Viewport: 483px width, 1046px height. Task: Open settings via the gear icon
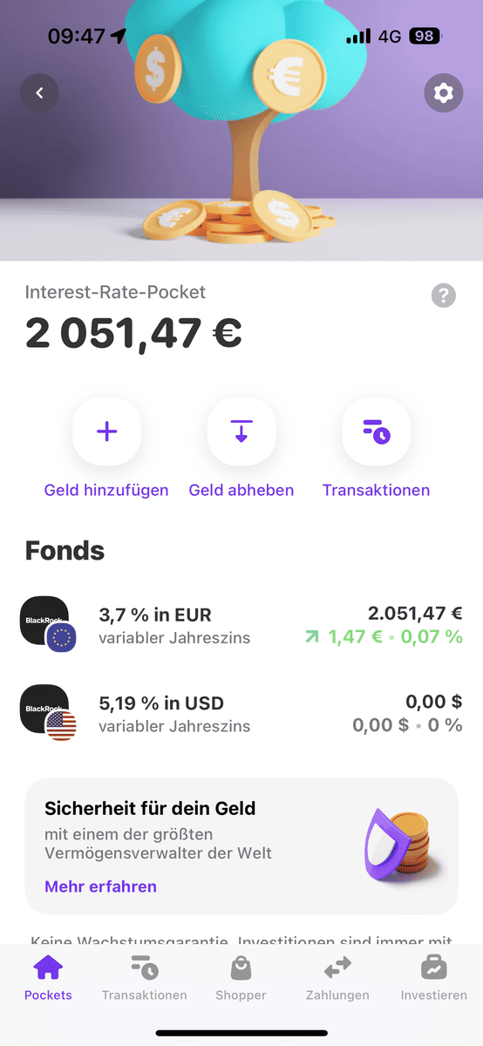click(x=443, y=92)
